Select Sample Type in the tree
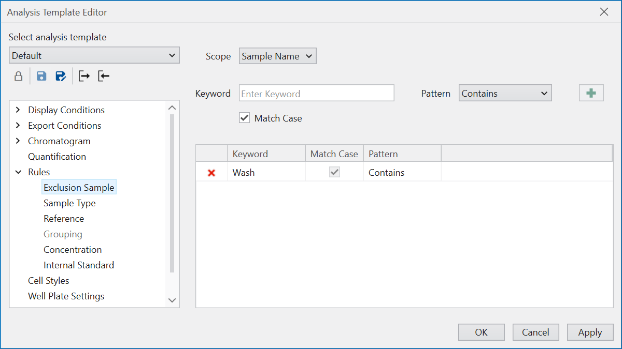This screenshot has width=622, height=349. (69, 203)
